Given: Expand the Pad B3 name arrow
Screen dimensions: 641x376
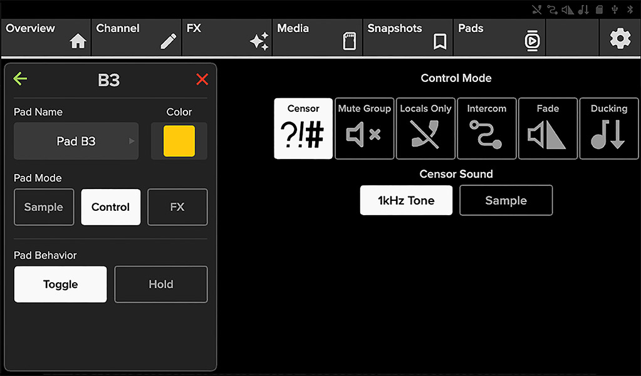Looking at the screenshot, I should pos(132,141).
